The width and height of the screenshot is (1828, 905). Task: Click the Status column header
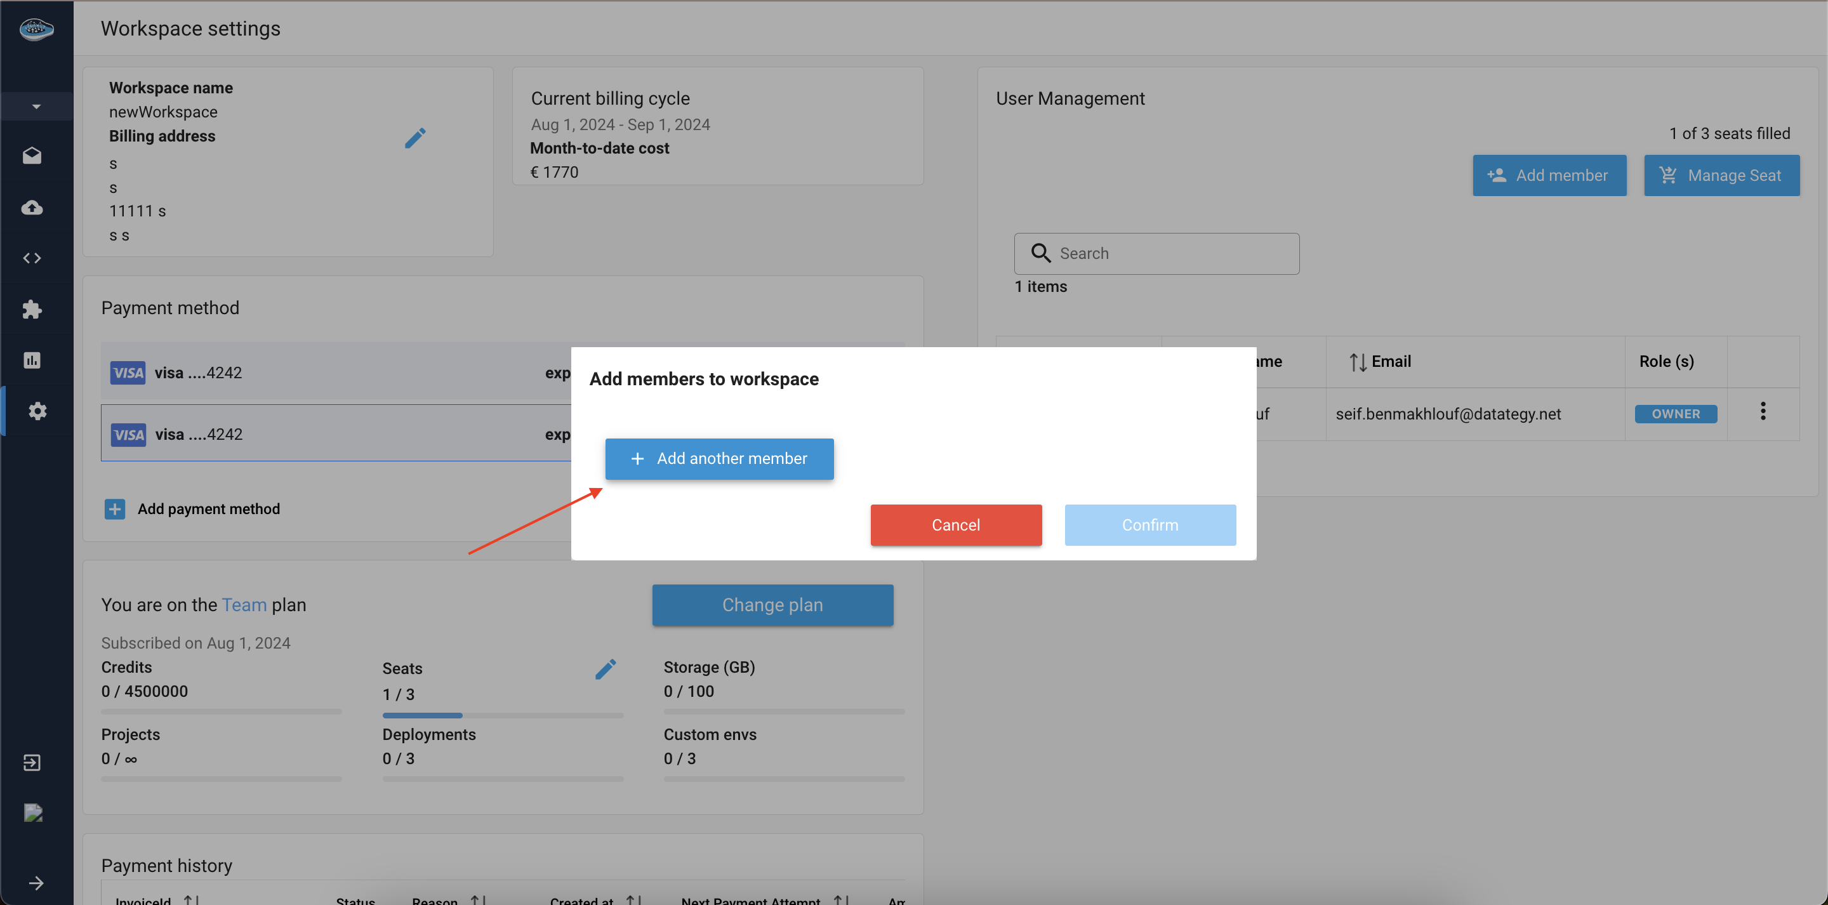[355, 900]
